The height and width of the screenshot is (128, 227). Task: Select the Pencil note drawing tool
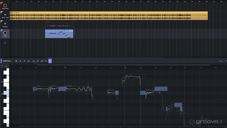(24, 61)
